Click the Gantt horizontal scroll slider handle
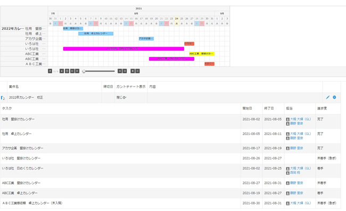The height and width of the screenshot is (211, 346). point(84,71)
